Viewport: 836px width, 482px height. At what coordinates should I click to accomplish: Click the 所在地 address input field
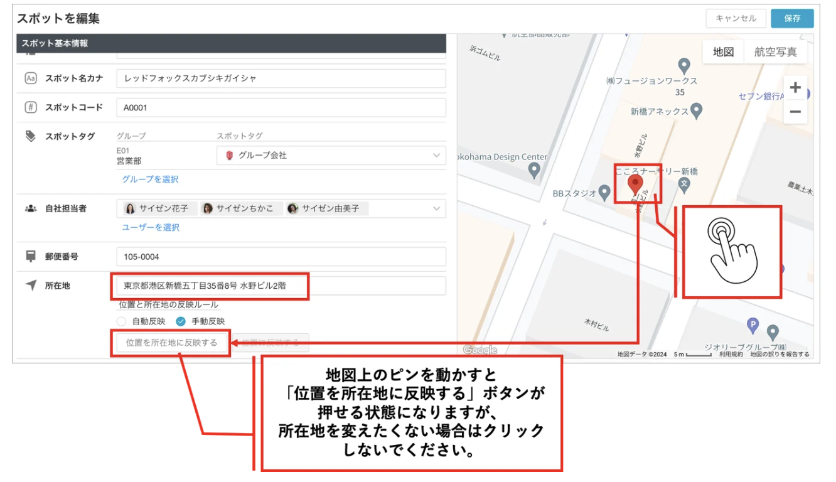point(281,286)
